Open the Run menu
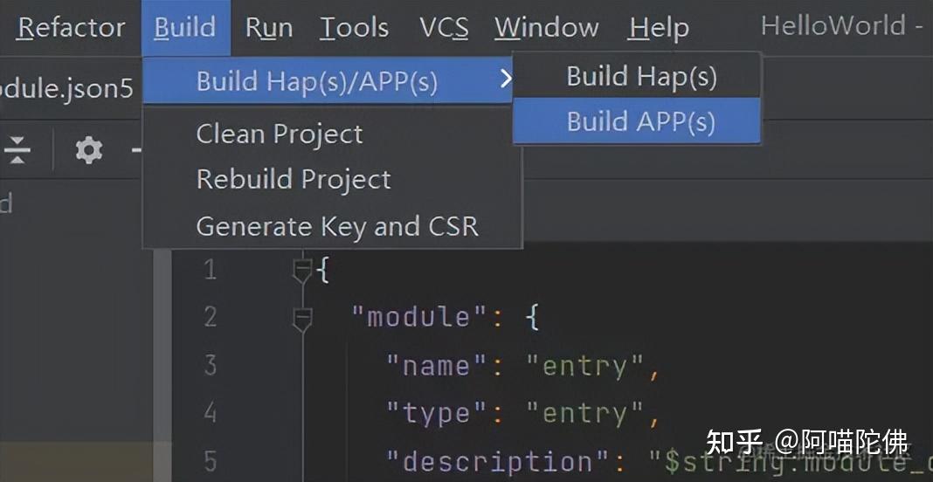Screen dimensions: 933x482 [268, 28]
